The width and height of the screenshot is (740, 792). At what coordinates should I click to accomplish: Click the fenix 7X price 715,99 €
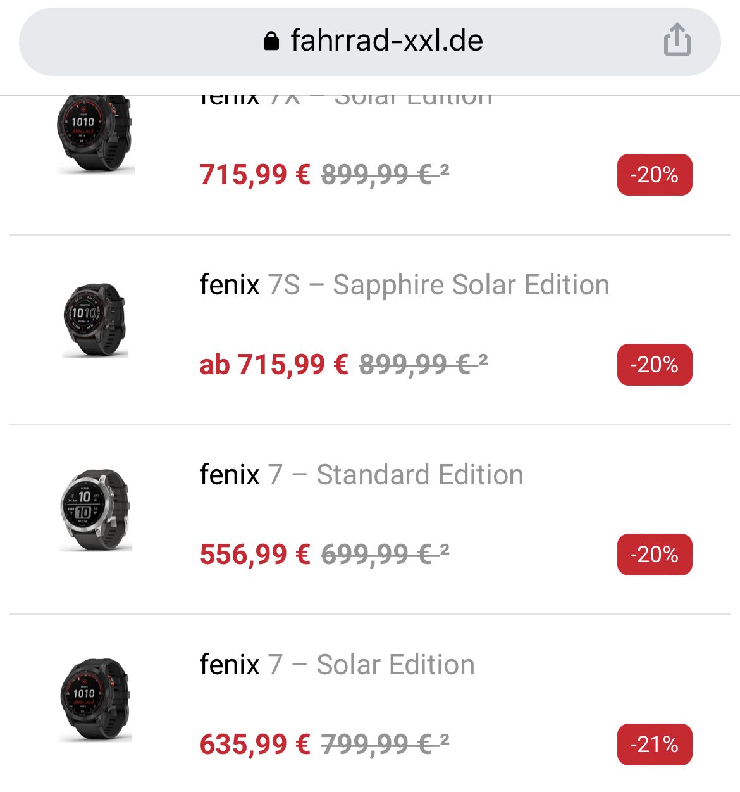(x=255, y=175)
